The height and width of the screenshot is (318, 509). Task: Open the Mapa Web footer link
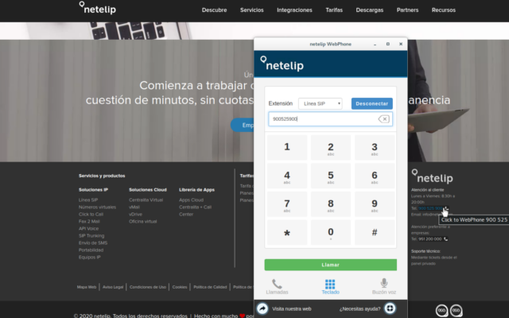point(87,287)
